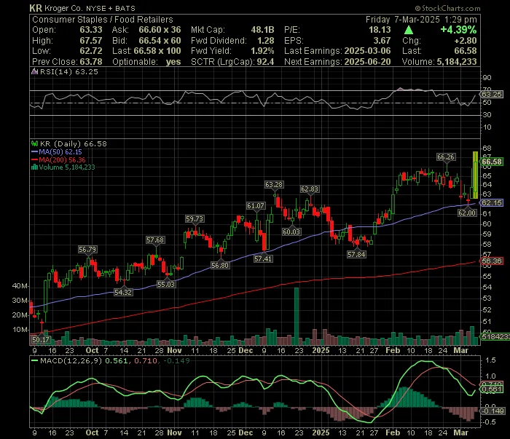The width and height of the screenshot is (510, 439).
Task: Click the 56.80 trough price label
Action: [220, 265]
